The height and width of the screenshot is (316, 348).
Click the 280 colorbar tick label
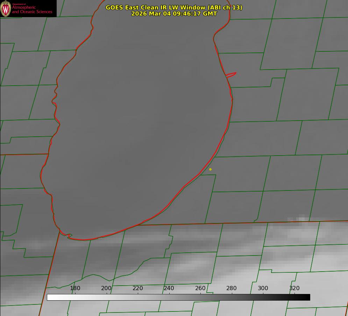click(x=232, y=288)
